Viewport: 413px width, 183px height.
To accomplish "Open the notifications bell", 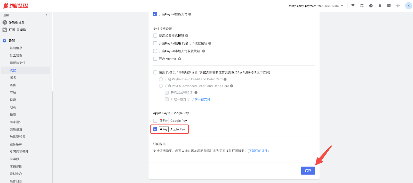I will click(x=380, y=6).
